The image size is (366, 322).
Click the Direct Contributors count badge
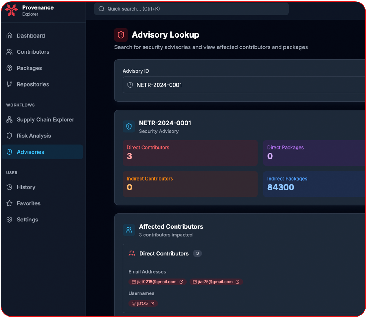pos(197,253)
